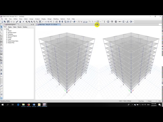Viewport: 163px width, 122px height.
Task: Set default 3D view icon
Action: click(46, 22)
